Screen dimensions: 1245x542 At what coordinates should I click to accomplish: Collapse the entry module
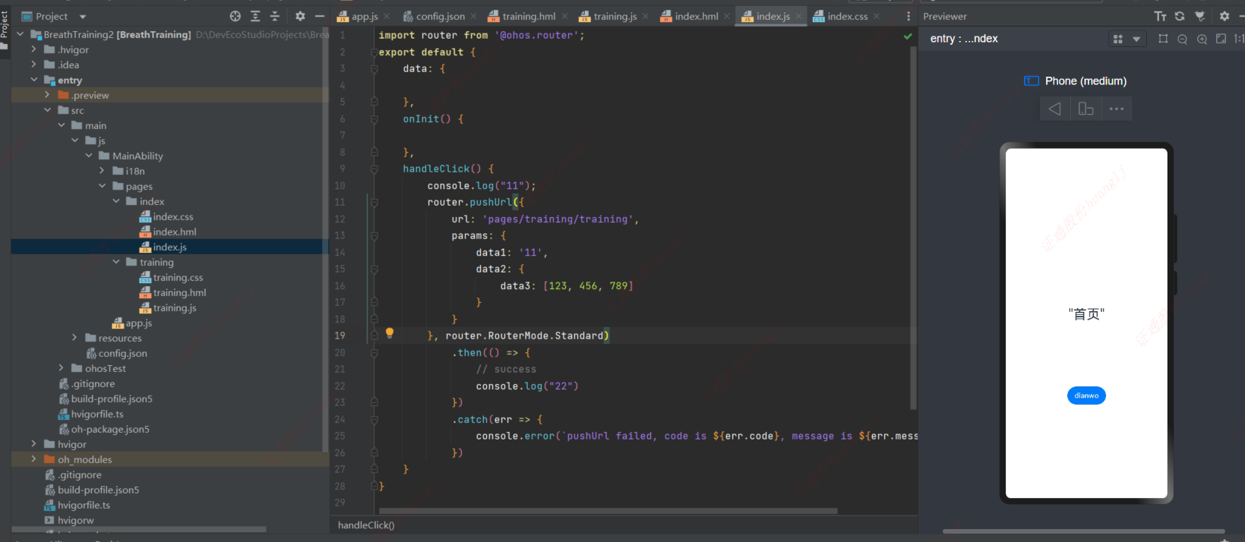[33, 80]
